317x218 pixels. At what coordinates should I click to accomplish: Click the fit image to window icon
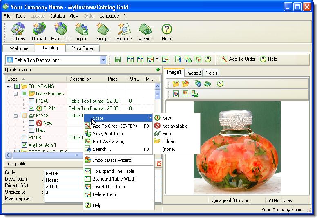tap(176, 94)
